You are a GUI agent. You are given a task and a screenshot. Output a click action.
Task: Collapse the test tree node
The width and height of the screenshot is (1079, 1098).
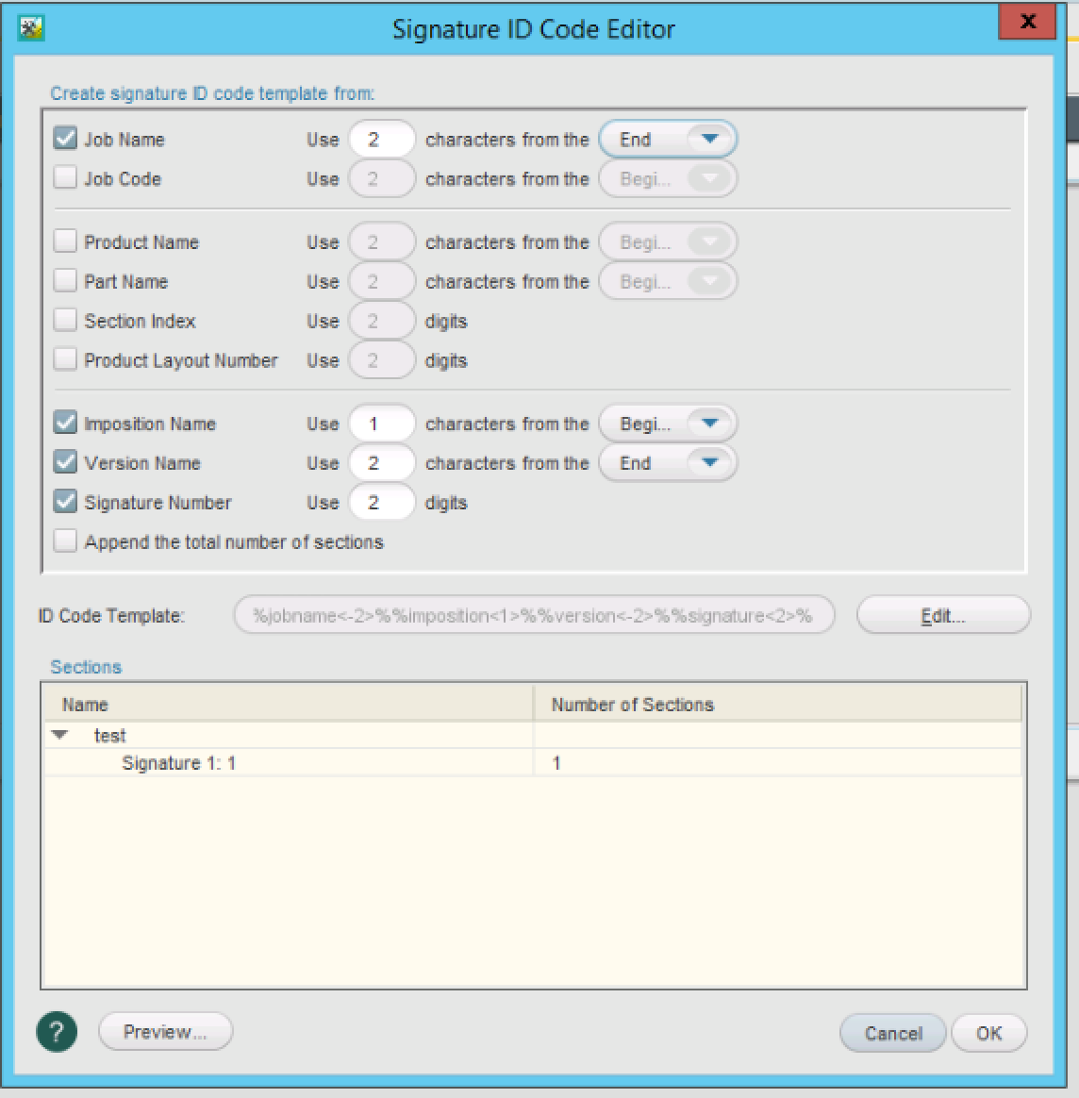pos(61,735)
